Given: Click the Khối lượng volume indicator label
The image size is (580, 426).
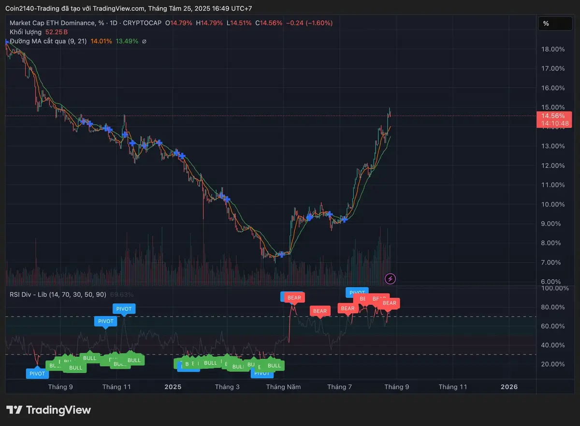Looking at the screenshot, I should click(x=26, y=32).
